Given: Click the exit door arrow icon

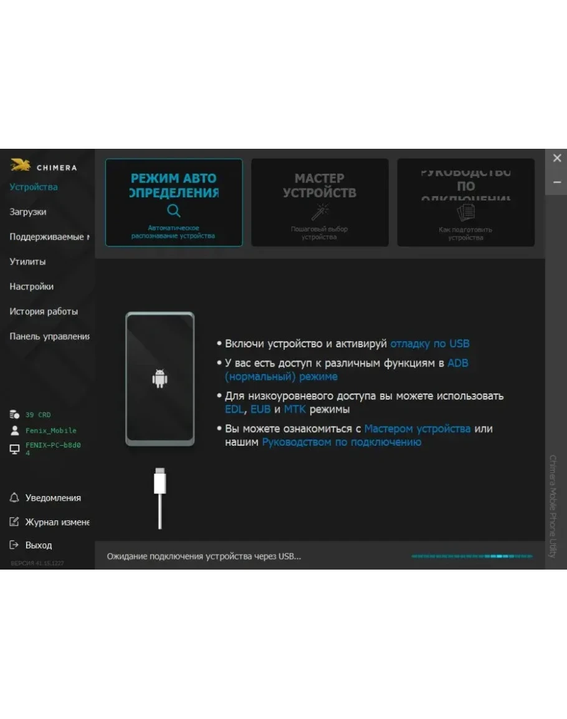Looking at the screenshot, I should coord(14,545).
